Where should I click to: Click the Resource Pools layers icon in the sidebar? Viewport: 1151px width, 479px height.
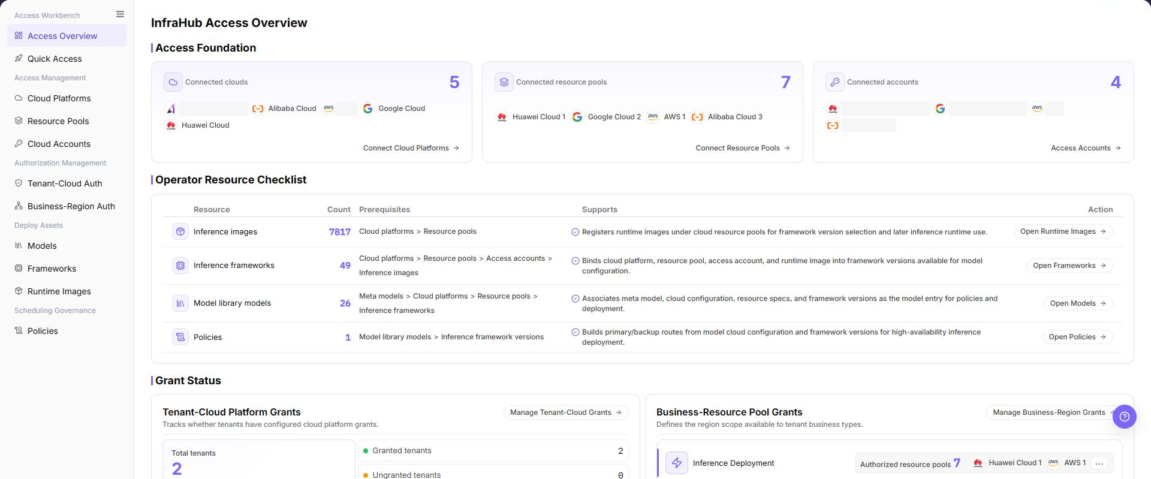point(19,120)
